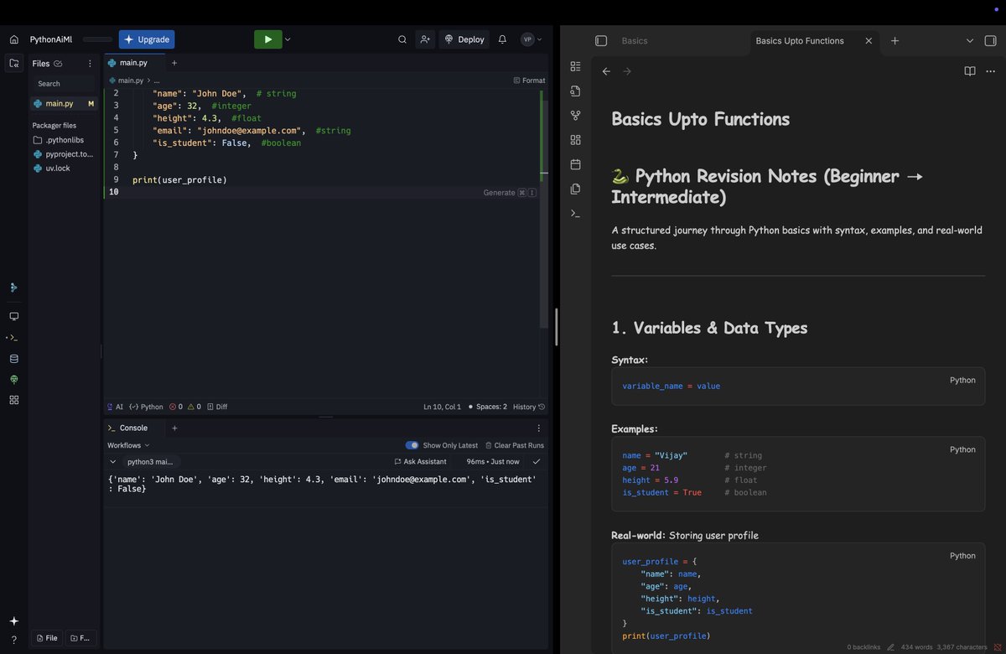Image resolution: width=1006 pixels, height=654 pixels.
Task: Close Basics Upto Functions tab
Action: coord(869,40)
